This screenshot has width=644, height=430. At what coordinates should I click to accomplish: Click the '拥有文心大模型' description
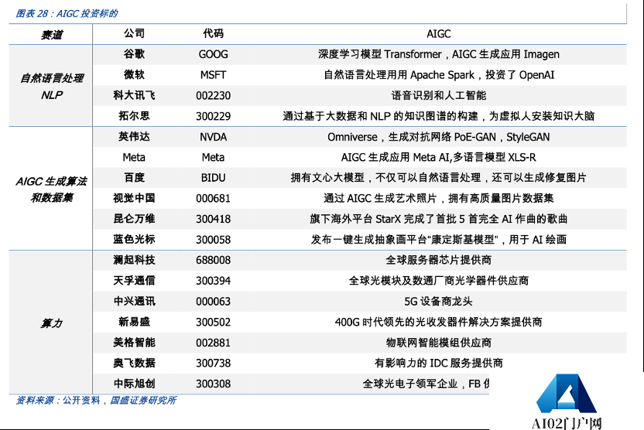tap(438, 178)
